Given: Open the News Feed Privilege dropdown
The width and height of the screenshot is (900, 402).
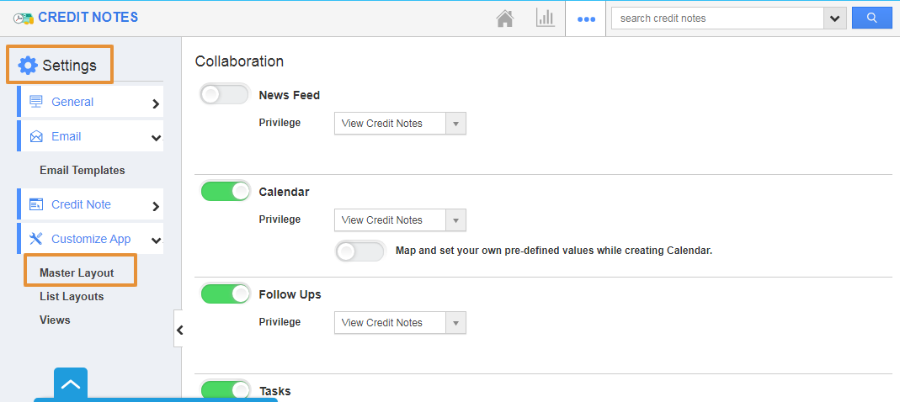Looking at the screenshot, I should 400,124.
